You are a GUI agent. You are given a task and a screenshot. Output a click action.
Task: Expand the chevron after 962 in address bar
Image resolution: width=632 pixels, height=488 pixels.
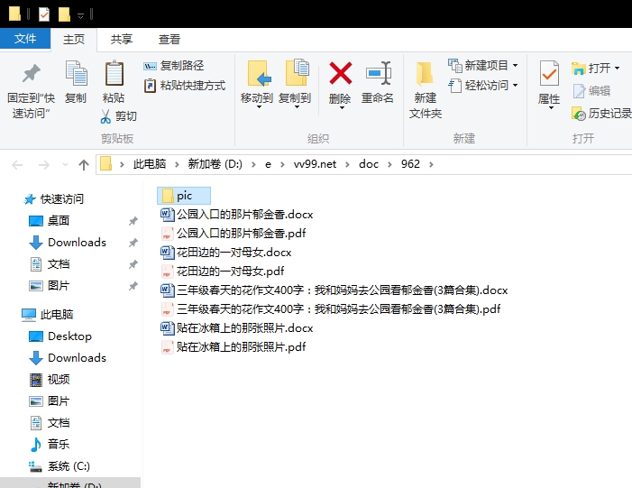pos(431,164)
